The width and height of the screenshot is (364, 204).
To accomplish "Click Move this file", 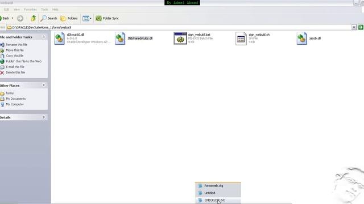I will pos(15,50).
